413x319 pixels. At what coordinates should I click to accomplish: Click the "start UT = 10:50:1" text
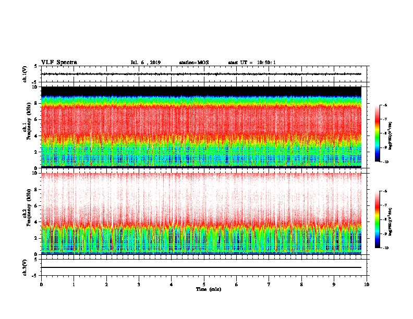(252, 63)
